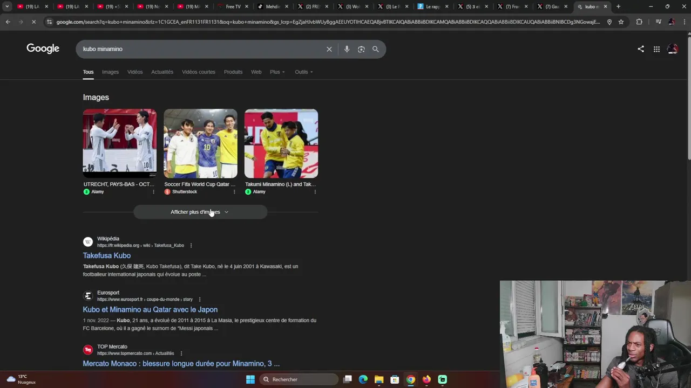The image size is (691, 388).
Task: Click the page vertical scrollbar
Action: coord(688,97)
